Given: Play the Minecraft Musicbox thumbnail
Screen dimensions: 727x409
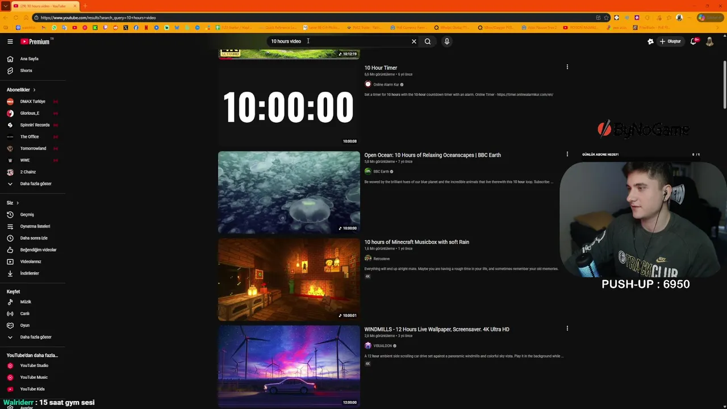Looking at the screenshot, I should [289, 279].
